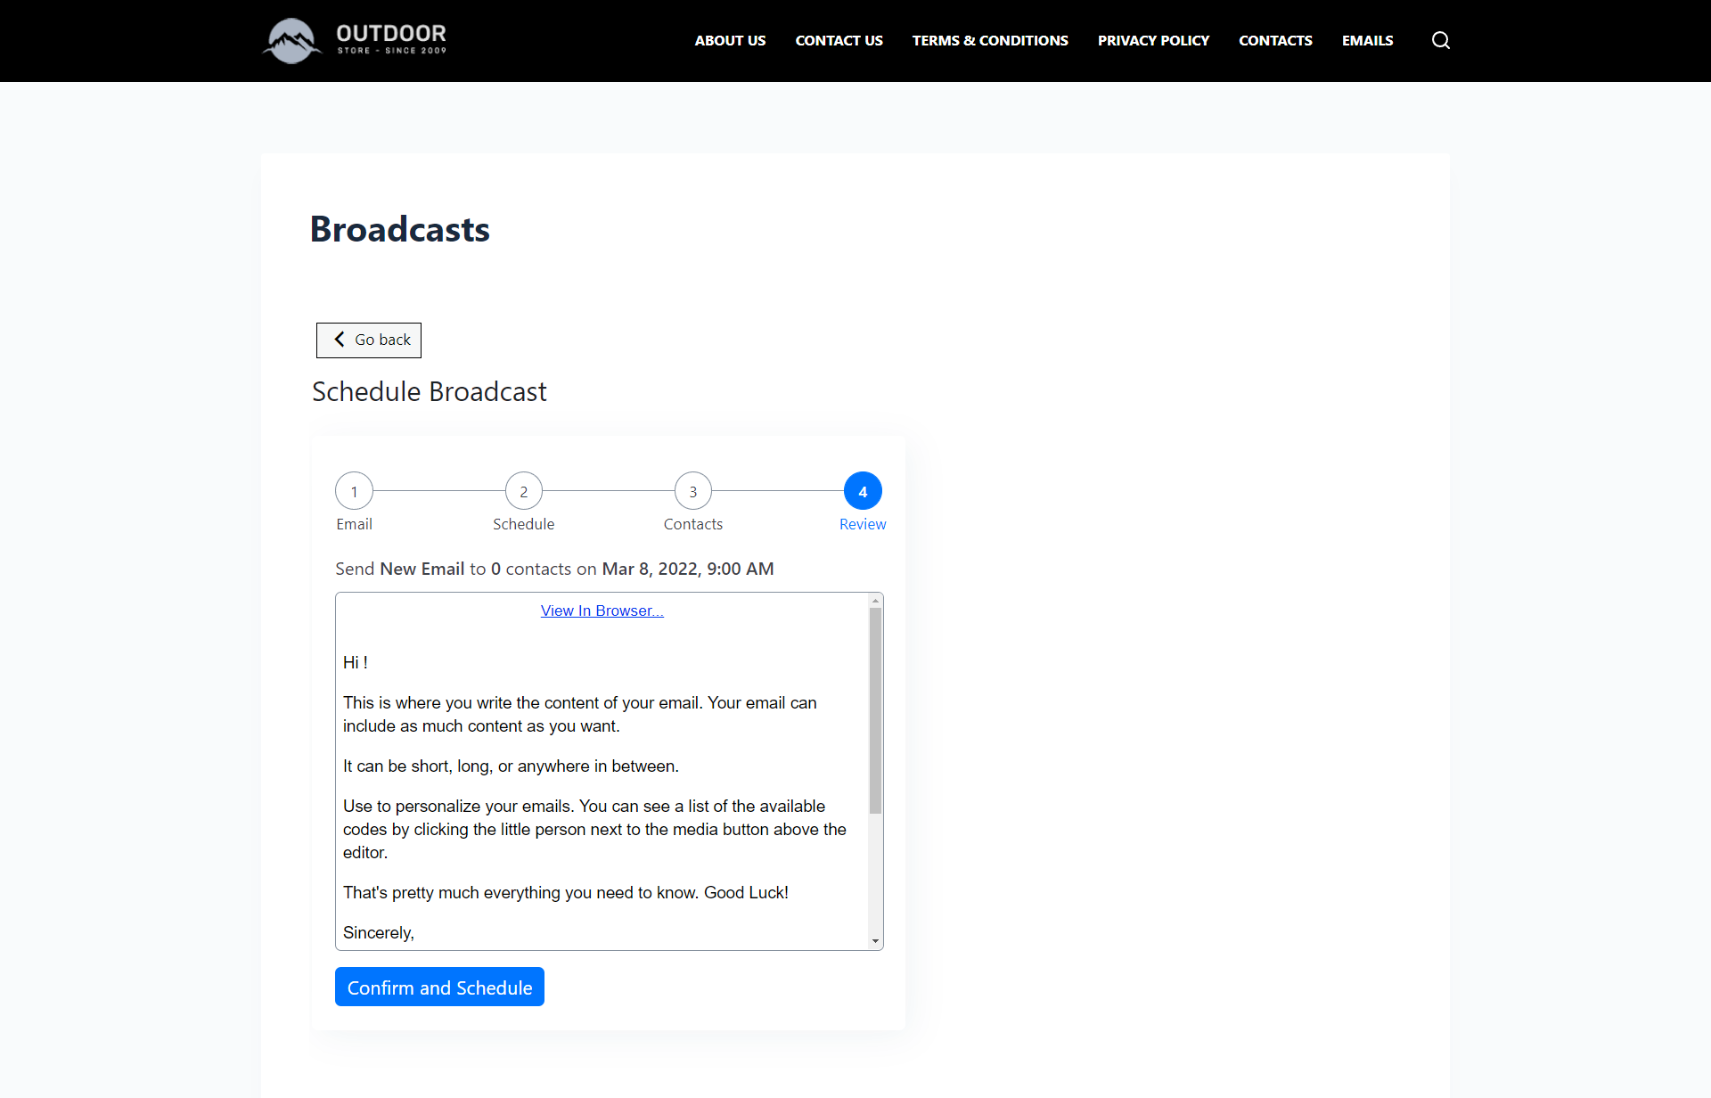Click the View In Browser link
This screenshot has height=1098, width=1711.
602,610
